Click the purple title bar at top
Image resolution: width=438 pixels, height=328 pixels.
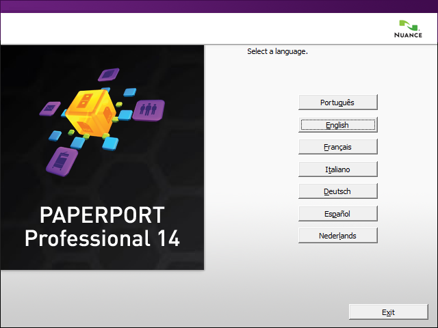coord(219,6)
